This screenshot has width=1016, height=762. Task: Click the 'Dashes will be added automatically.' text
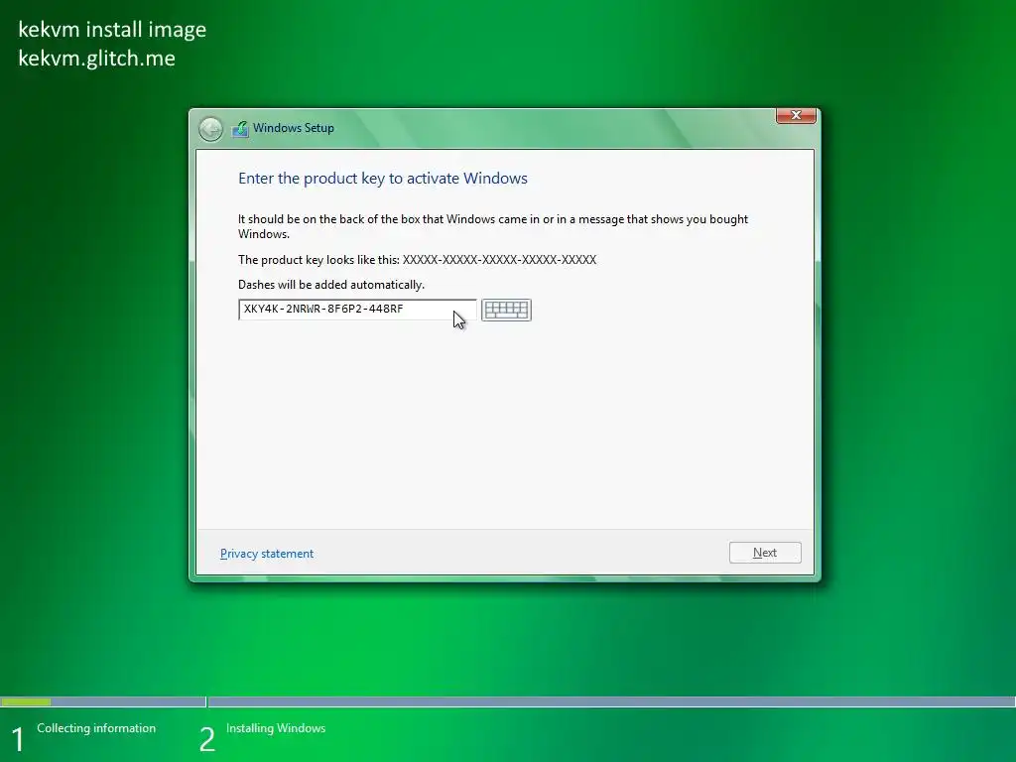331,285
